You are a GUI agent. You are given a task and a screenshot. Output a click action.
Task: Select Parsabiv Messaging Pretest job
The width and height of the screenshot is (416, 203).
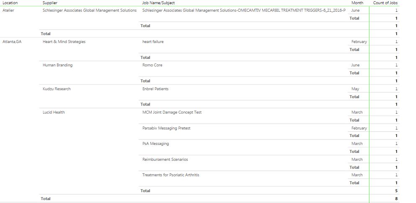coord(166,128)
